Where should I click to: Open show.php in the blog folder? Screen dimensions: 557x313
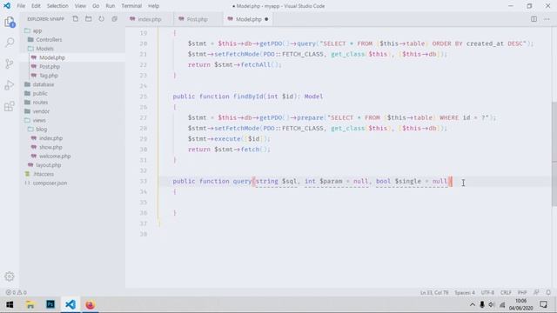pyautogui.click(x=50, y=147)
